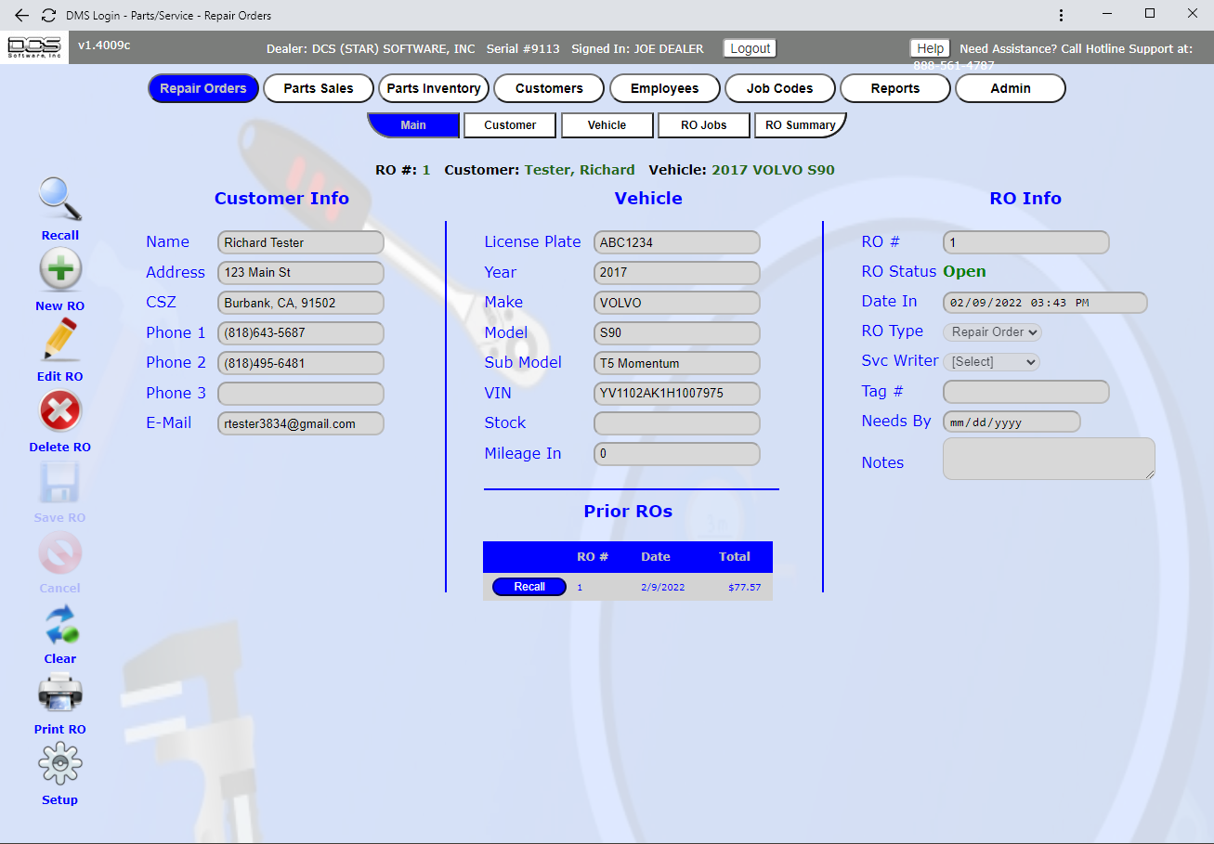Open the RO Jobs sub-tab
Screen dimensions: 1214x844
tap(703, 125)
